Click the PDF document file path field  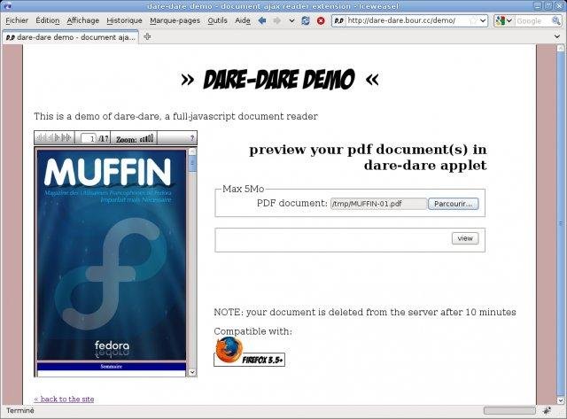click(378, 204)
